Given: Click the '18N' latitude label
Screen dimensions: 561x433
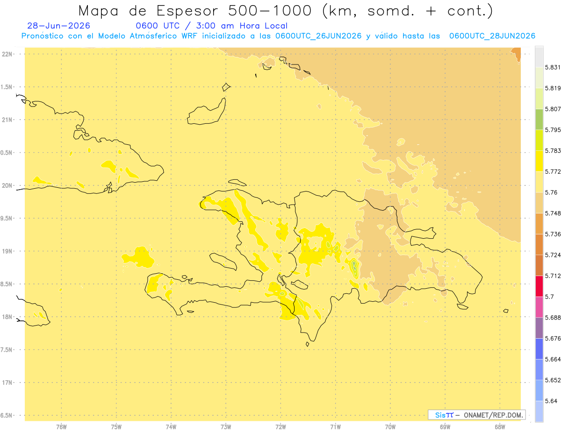Looking at the screenshot, I should click(7, 317).
